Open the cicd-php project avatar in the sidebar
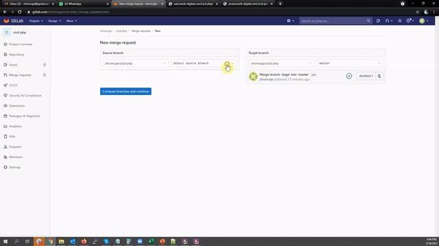439x246 pixels. (7, 32)
